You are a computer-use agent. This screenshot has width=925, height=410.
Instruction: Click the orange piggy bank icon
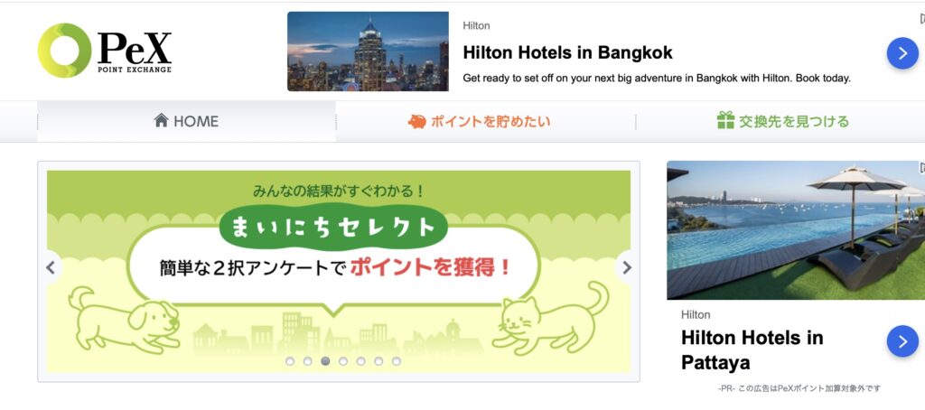click(416, 122)
